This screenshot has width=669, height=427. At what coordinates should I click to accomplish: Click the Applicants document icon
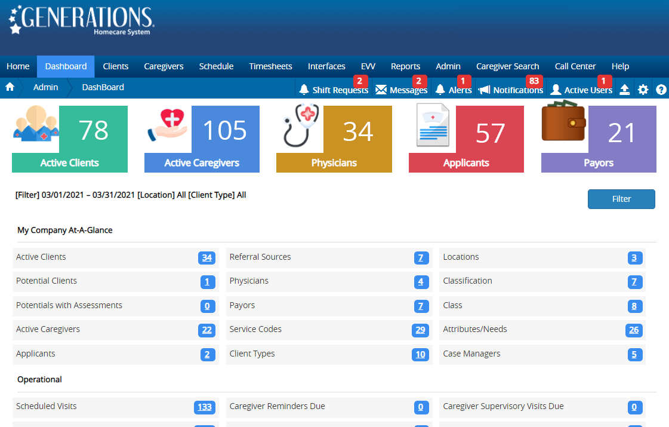click(x=433, y=125)
